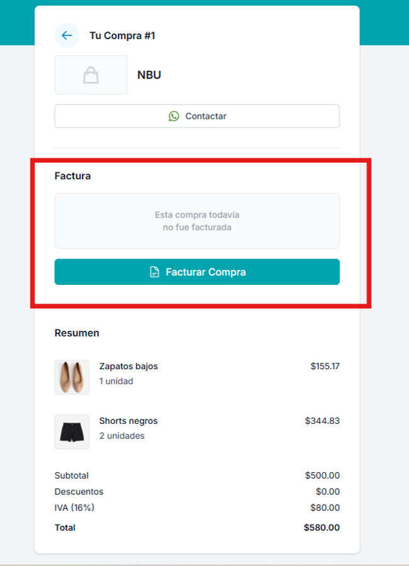This screenshot has height=566, width=409.
Task: Click the store bag placeholder logo
Action: (91, 75)
